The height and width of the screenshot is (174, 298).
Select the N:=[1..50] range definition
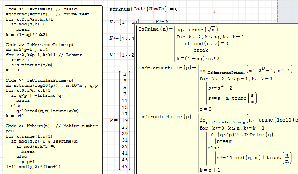(124, 21)
